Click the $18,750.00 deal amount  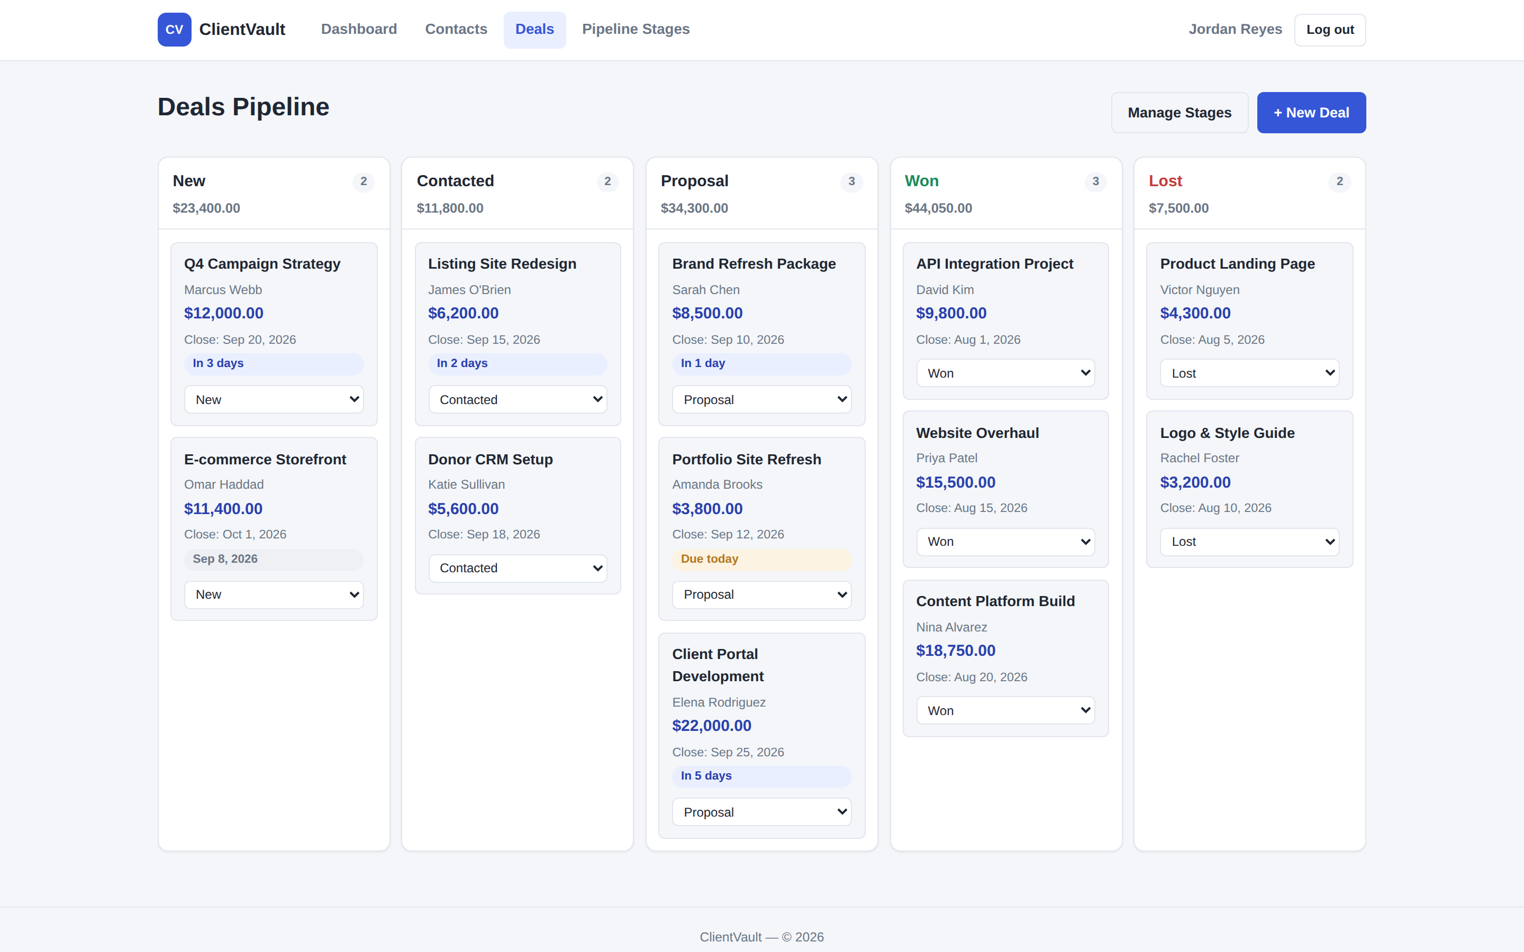click(955, 651)
